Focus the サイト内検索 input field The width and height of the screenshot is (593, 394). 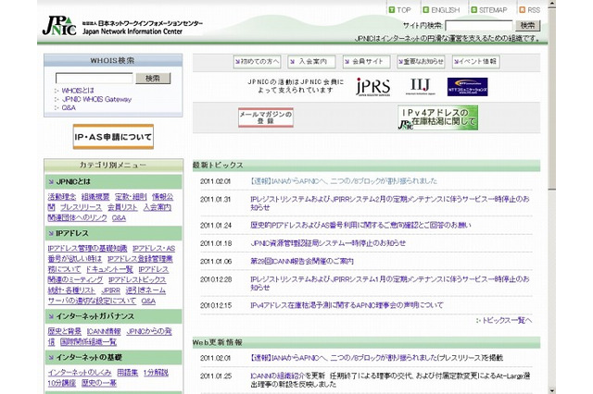[479, 26]
